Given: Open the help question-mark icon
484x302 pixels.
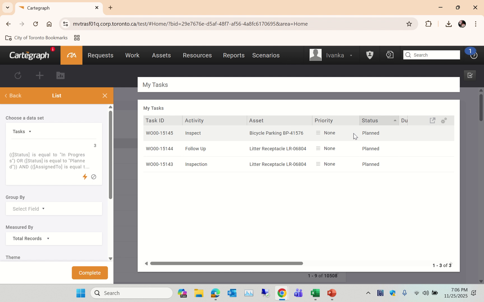Looking at the screenshot, I should click(x=474, y=55).
